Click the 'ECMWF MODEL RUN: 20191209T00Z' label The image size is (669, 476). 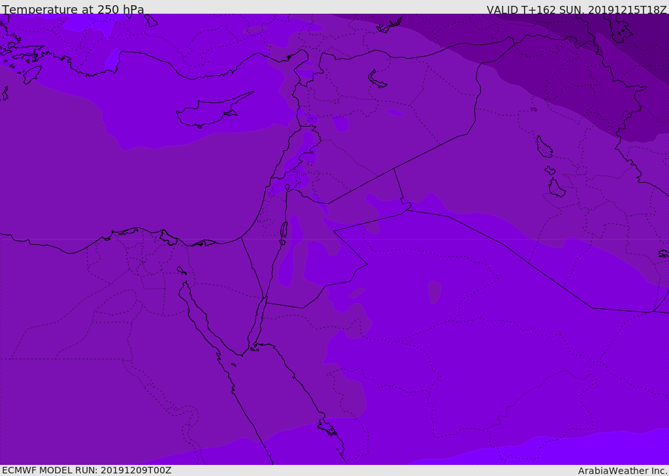[87, 471]
